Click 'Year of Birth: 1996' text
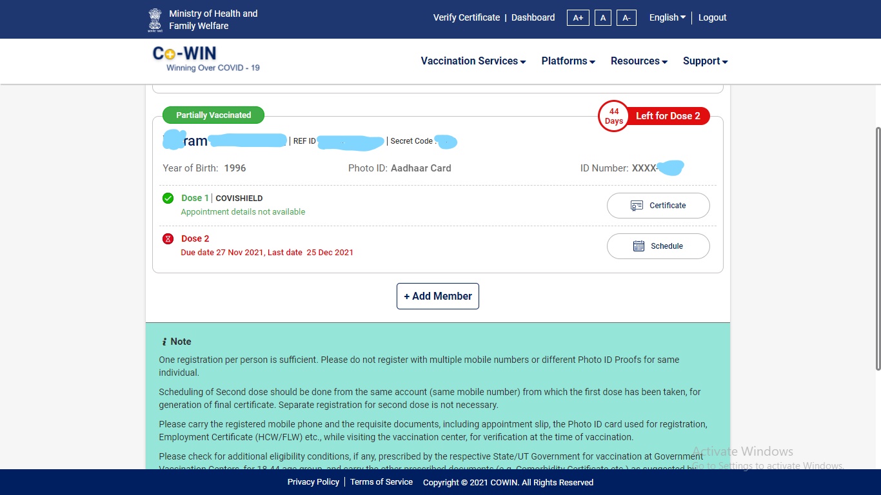The image size is (881, 495). click(x=204, y=168)
